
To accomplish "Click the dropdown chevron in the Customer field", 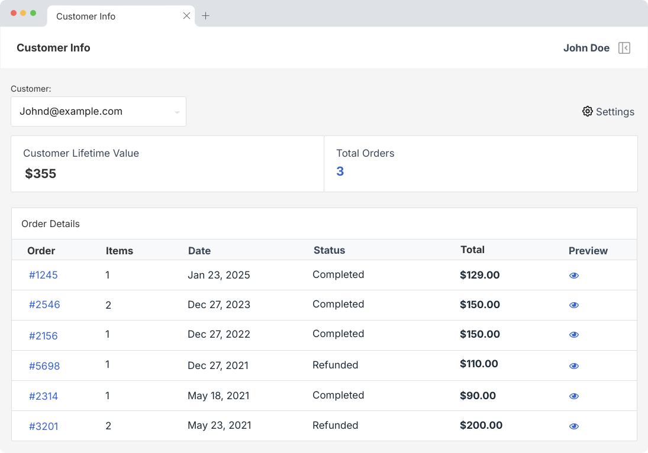I will coord(176,111).
